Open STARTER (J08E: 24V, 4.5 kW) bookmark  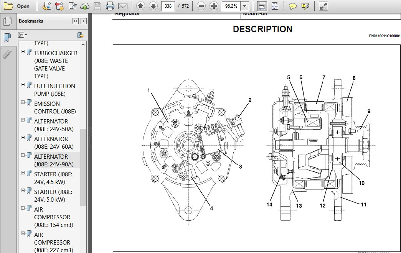click(53, 178)
